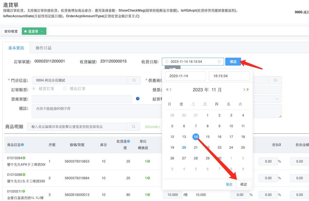Viewport: 309px width, 201px height.
Task: Select November 1 in calendar
Action: coord(207,115)
